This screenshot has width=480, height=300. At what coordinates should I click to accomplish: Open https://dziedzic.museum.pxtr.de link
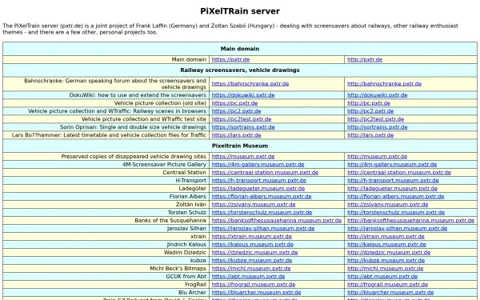click(x=254, y=253)
